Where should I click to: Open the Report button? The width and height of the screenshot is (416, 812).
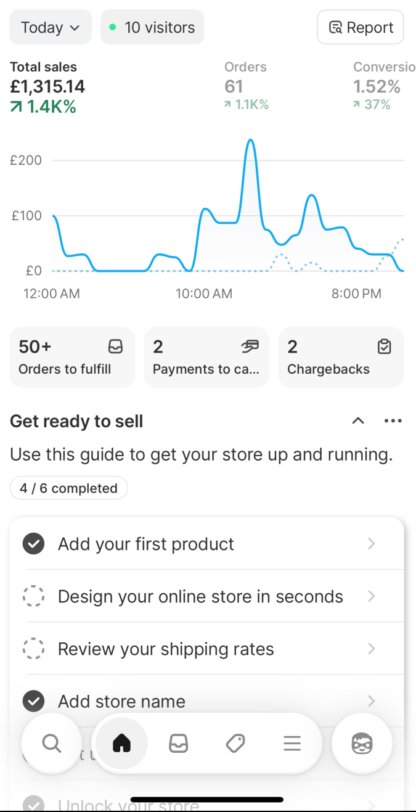pos(361,27)
